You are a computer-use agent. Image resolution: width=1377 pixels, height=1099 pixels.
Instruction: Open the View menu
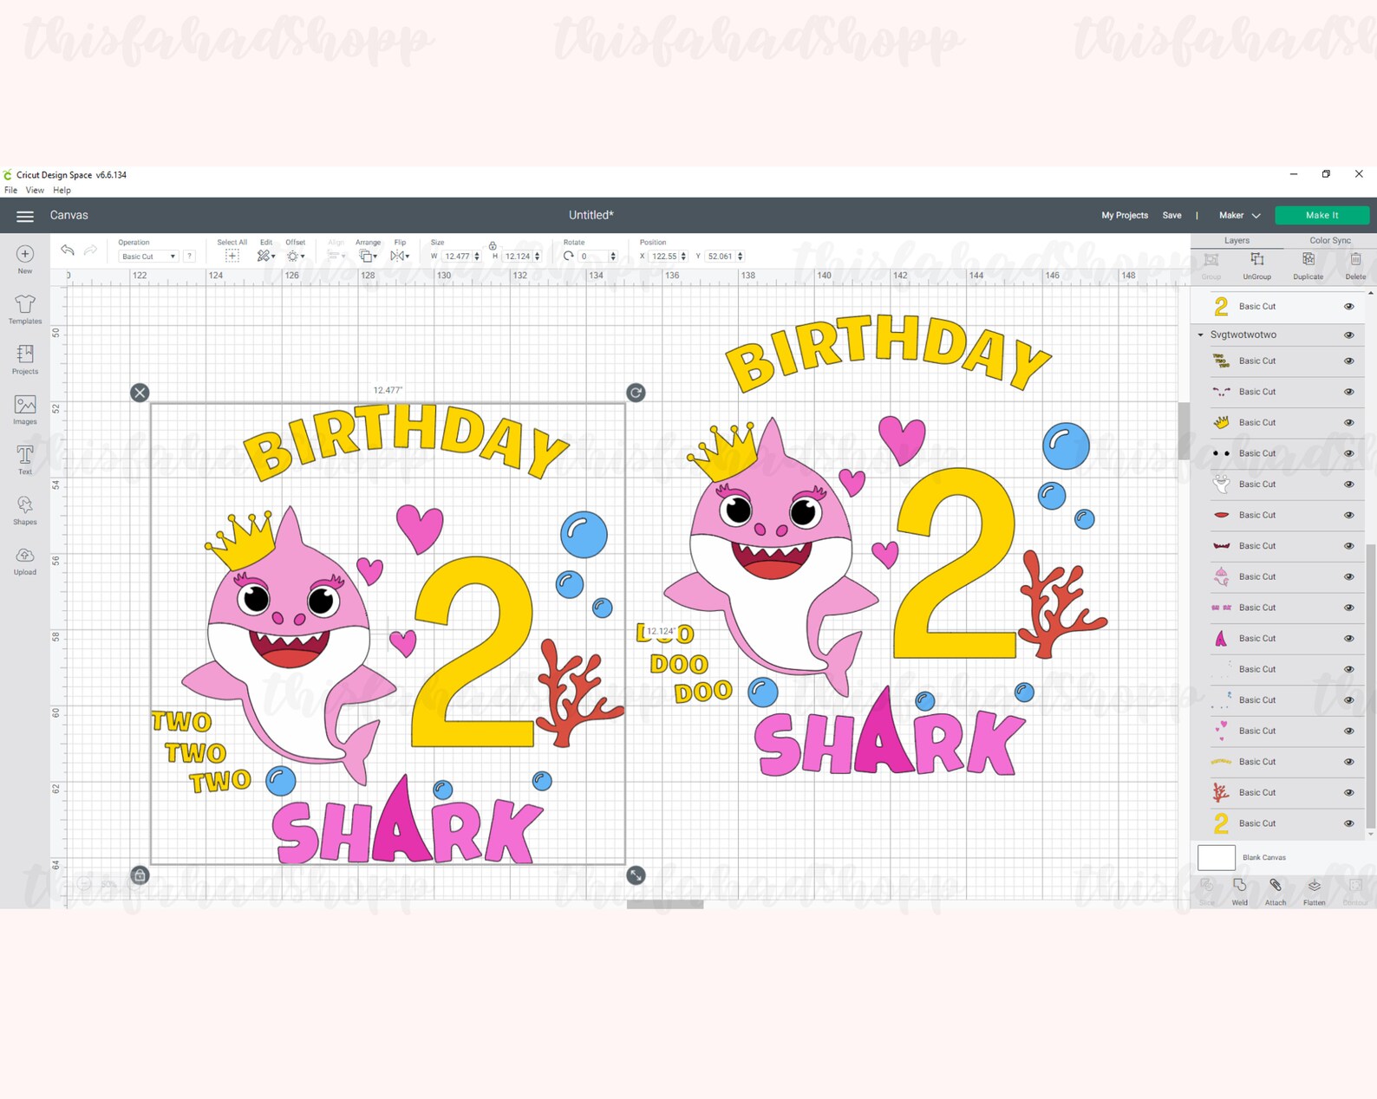pos(35,190)
